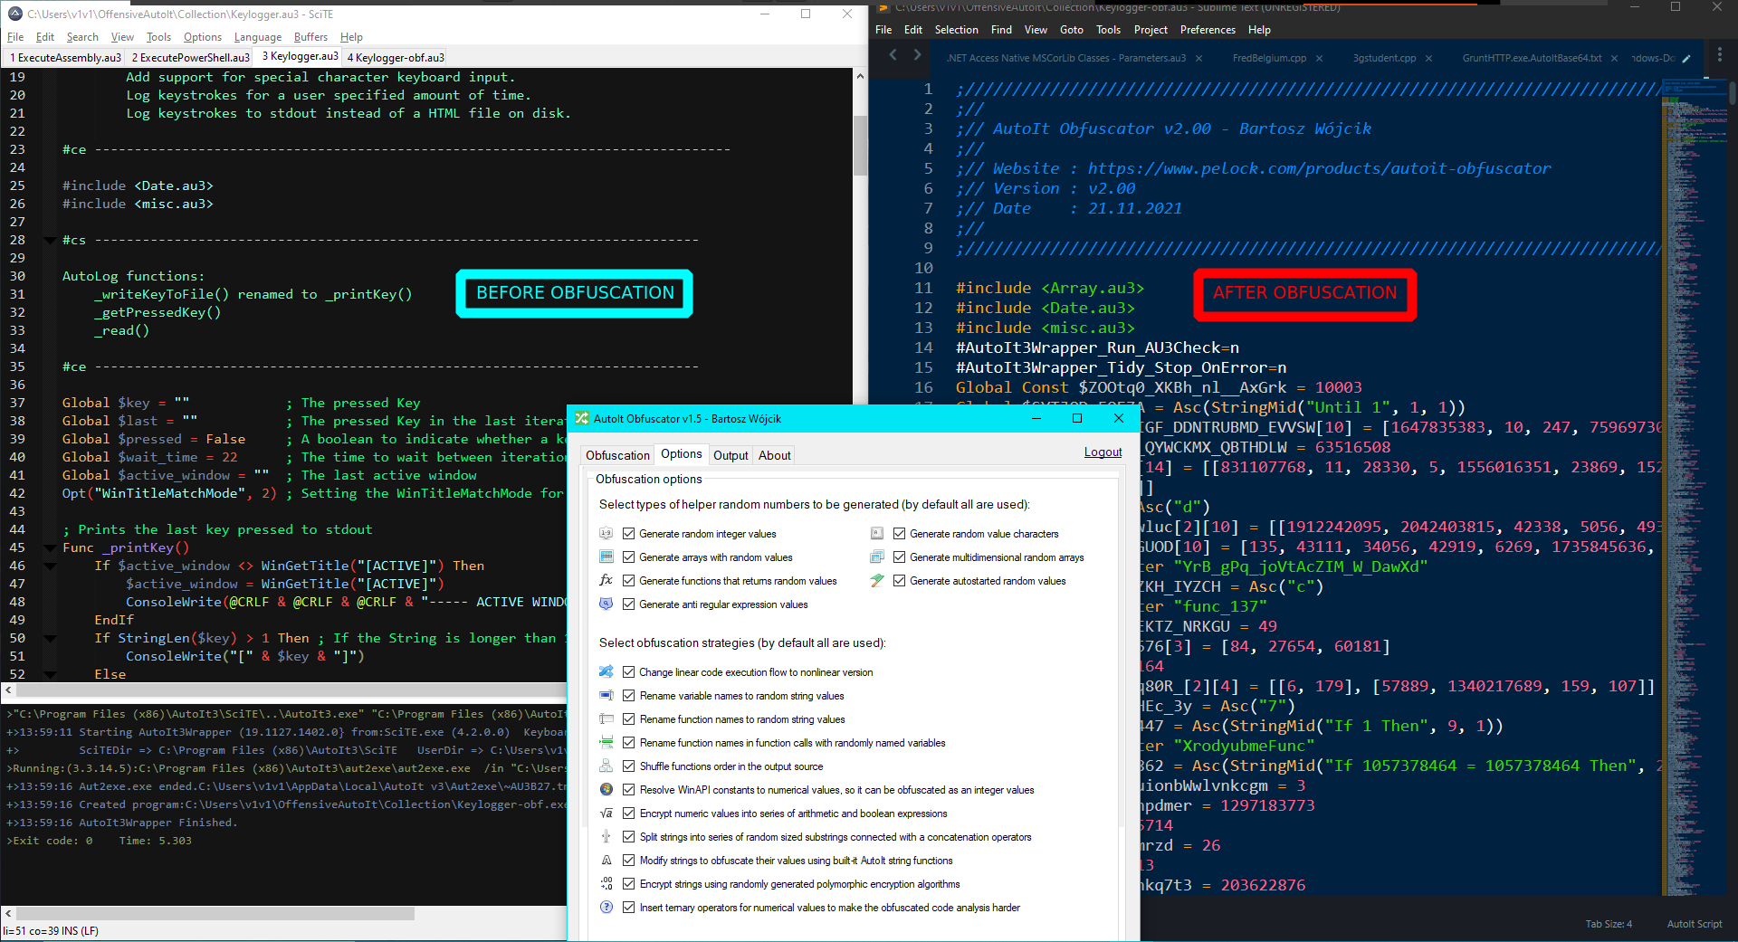Switch to the ExecutePowerShell.au3 tab in SciTE
1738x942 pixels.
(x=191, y=58)
